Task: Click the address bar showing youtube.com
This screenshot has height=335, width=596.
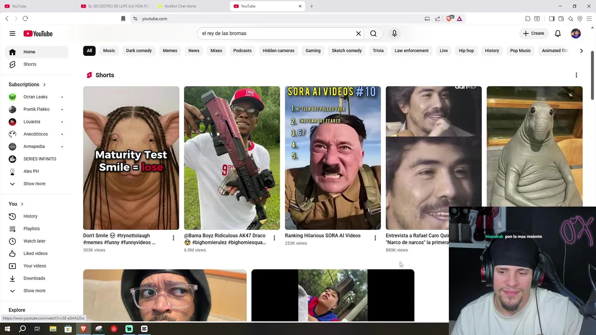Action: (x=279, y=19)
